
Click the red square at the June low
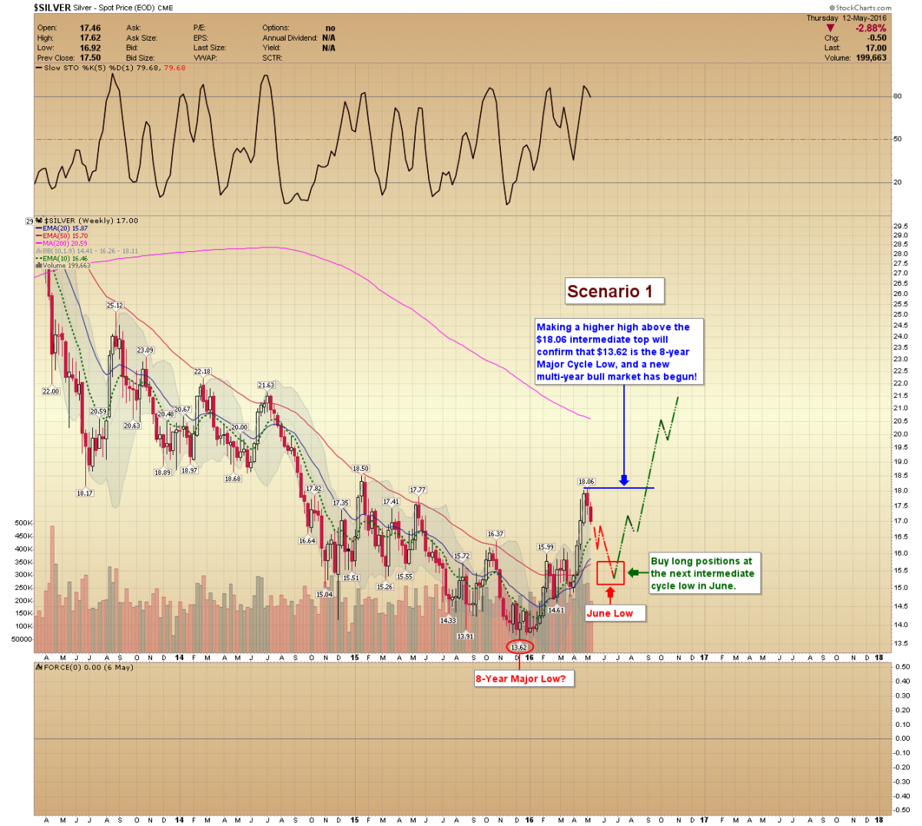(610, 572)
